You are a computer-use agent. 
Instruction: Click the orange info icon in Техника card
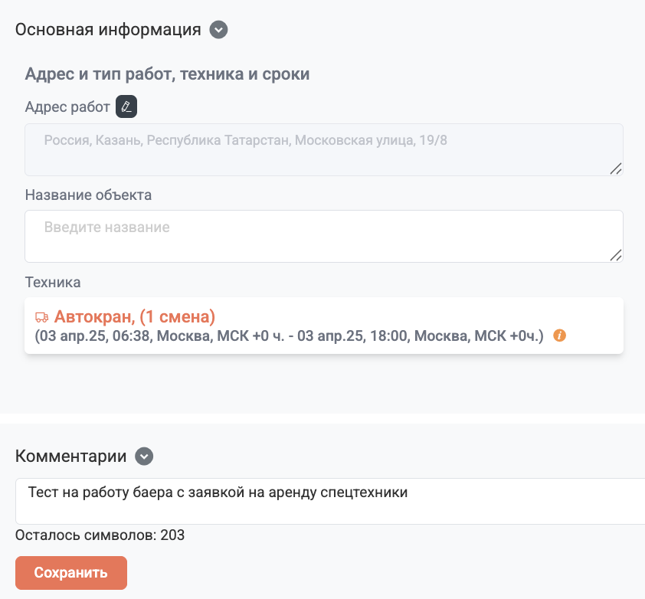click(559, 336)
